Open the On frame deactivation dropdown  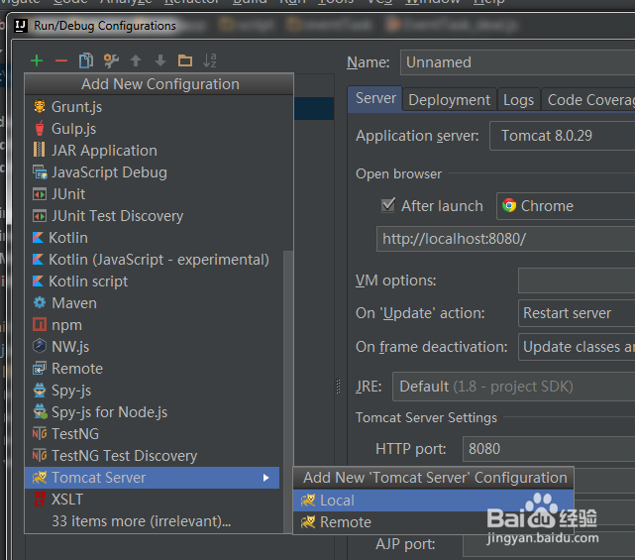[577, 347]
